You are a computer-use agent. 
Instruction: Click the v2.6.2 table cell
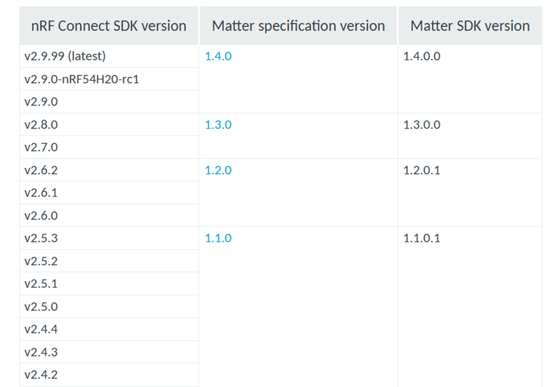41,171
